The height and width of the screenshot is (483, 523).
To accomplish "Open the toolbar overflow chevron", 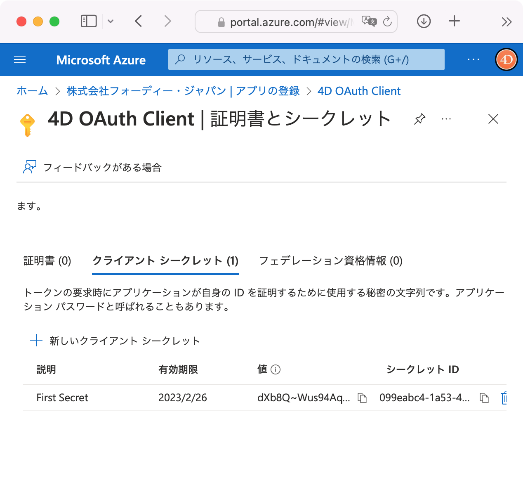I will [x=507, y=22].
